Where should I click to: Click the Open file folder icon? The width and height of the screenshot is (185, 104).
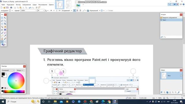click(x=5, y=8)
